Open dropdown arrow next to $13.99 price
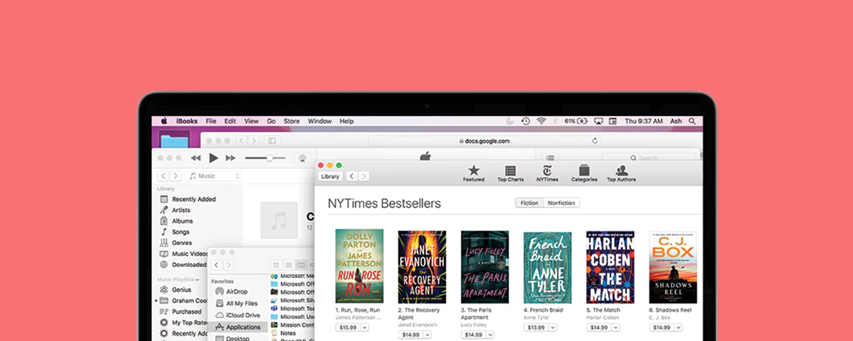 (553, 328)
